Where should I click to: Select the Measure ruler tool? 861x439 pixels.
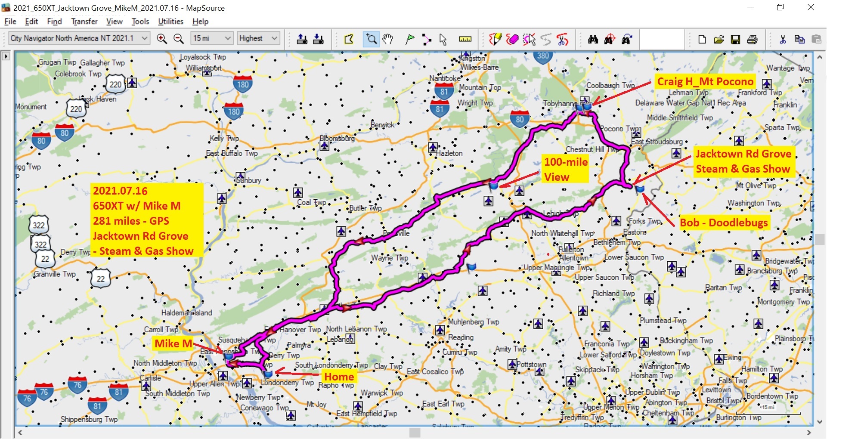point(465,39)
